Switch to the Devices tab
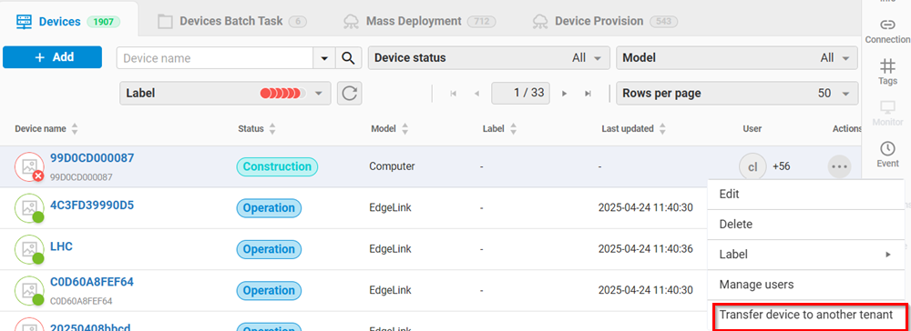Screen dimensions: 911x331 [x=67, y=22]
